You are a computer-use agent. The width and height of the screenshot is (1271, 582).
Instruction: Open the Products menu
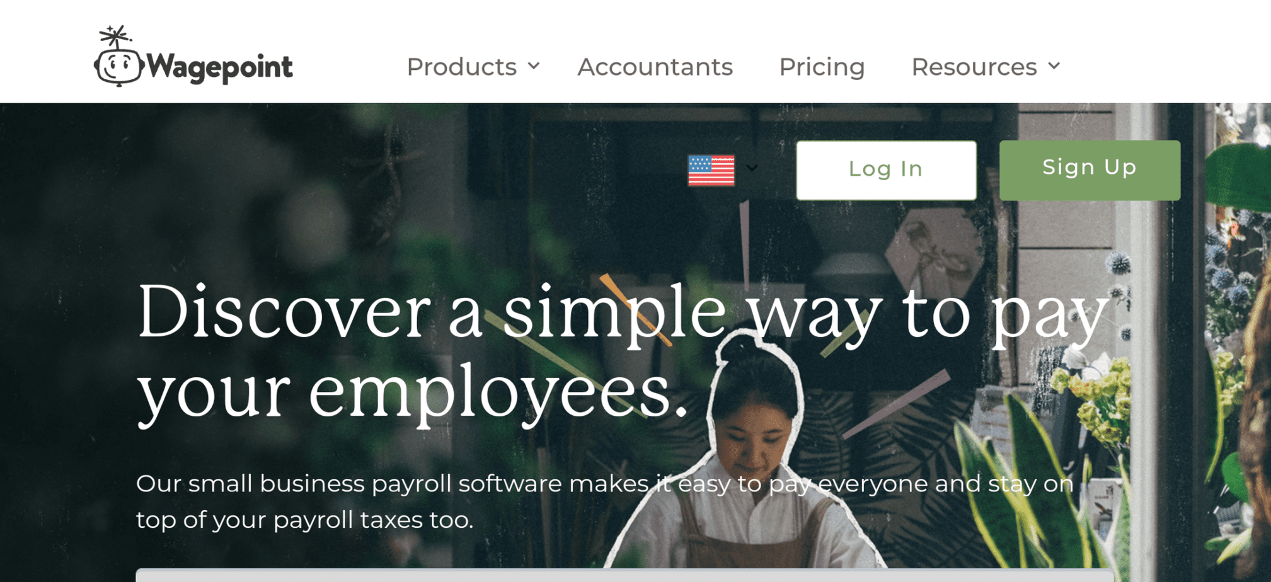point(461,67)
